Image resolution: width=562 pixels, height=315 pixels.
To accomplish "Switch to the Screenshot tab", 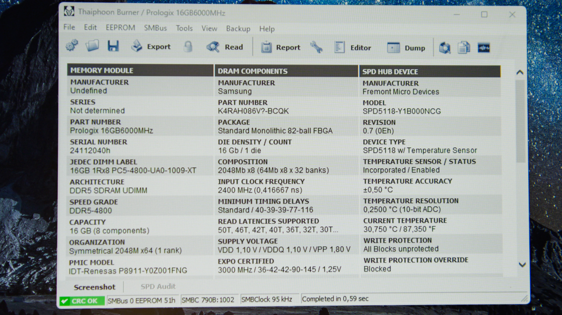I will (x=95, y=287).
